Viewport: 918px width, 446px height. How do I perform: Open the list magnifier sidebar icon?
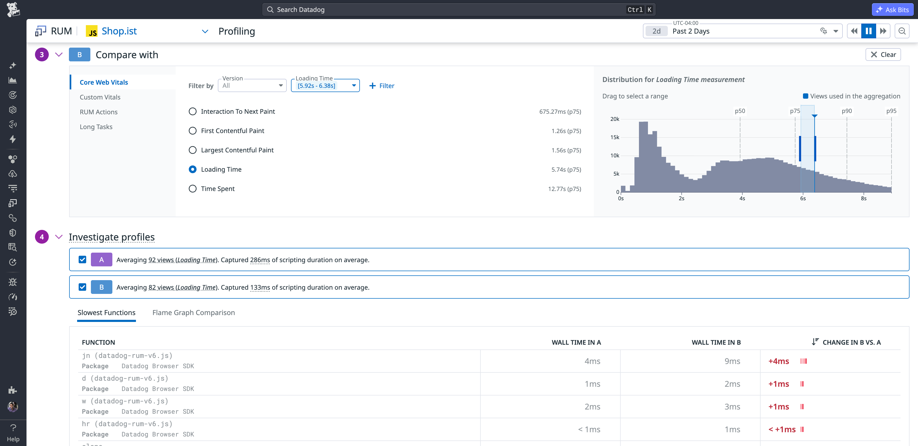point(13,312)
